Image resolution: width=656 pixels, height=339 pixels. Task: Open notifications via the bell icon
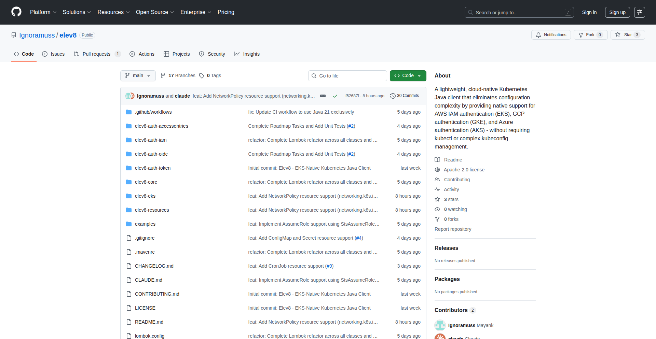coord(538,35)
